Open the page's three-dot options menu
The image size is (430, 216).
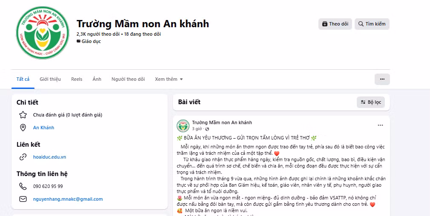click(x=382, y=79)
